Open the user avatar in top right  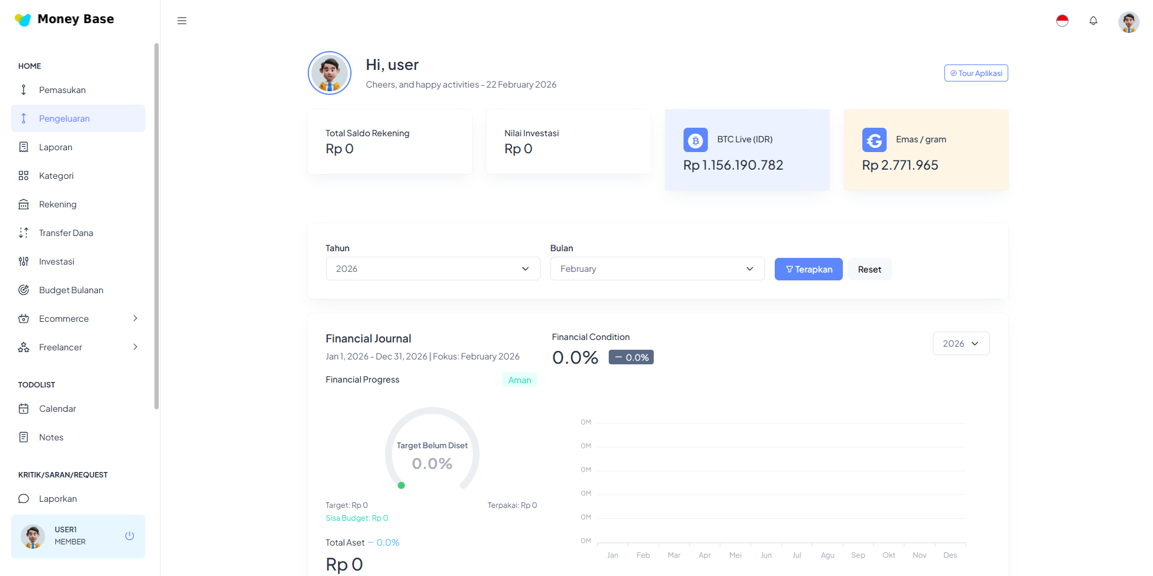click(x=1129, y=21)
